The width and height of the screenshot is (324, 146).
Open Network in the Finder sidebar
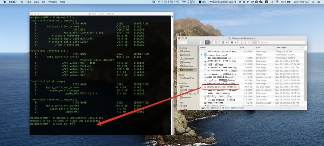coord(187,97)
